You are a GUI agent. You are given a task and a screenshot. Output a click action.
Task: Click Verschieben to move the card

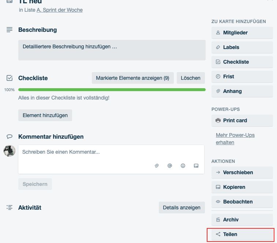pyautogui.click(x=242, y=172)
